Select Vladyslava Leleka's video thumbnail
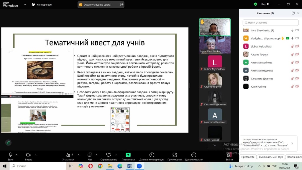This screenshot has width=302, height=170. point(215,27)
